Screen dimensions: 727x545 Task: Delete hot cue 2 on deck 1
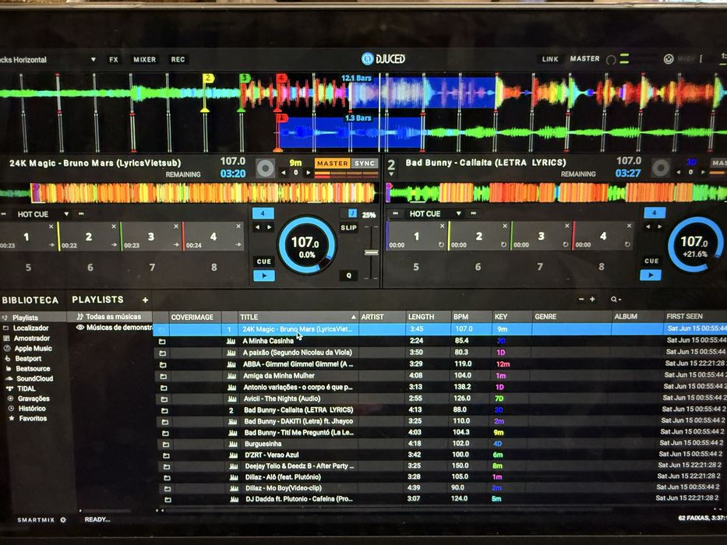point(114,227)
